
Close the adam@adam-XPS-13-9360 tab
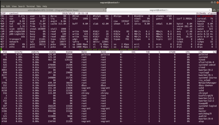coord(104,10)
